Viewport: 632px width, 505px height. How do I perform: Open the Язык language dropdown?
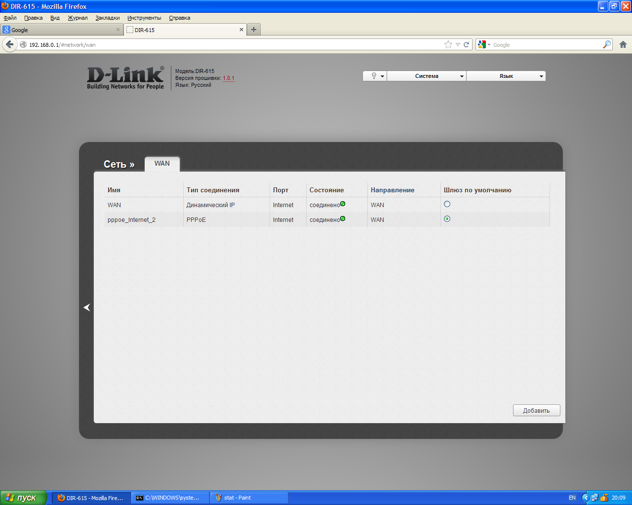click(506, 76)
